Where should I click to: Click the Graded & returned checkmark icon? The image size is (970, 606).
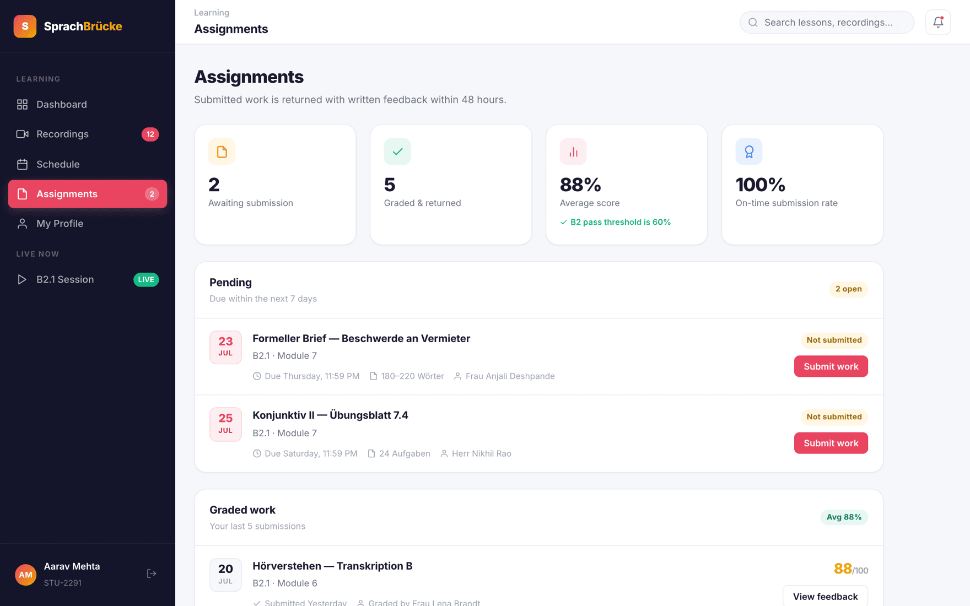[x=397, y=151]
